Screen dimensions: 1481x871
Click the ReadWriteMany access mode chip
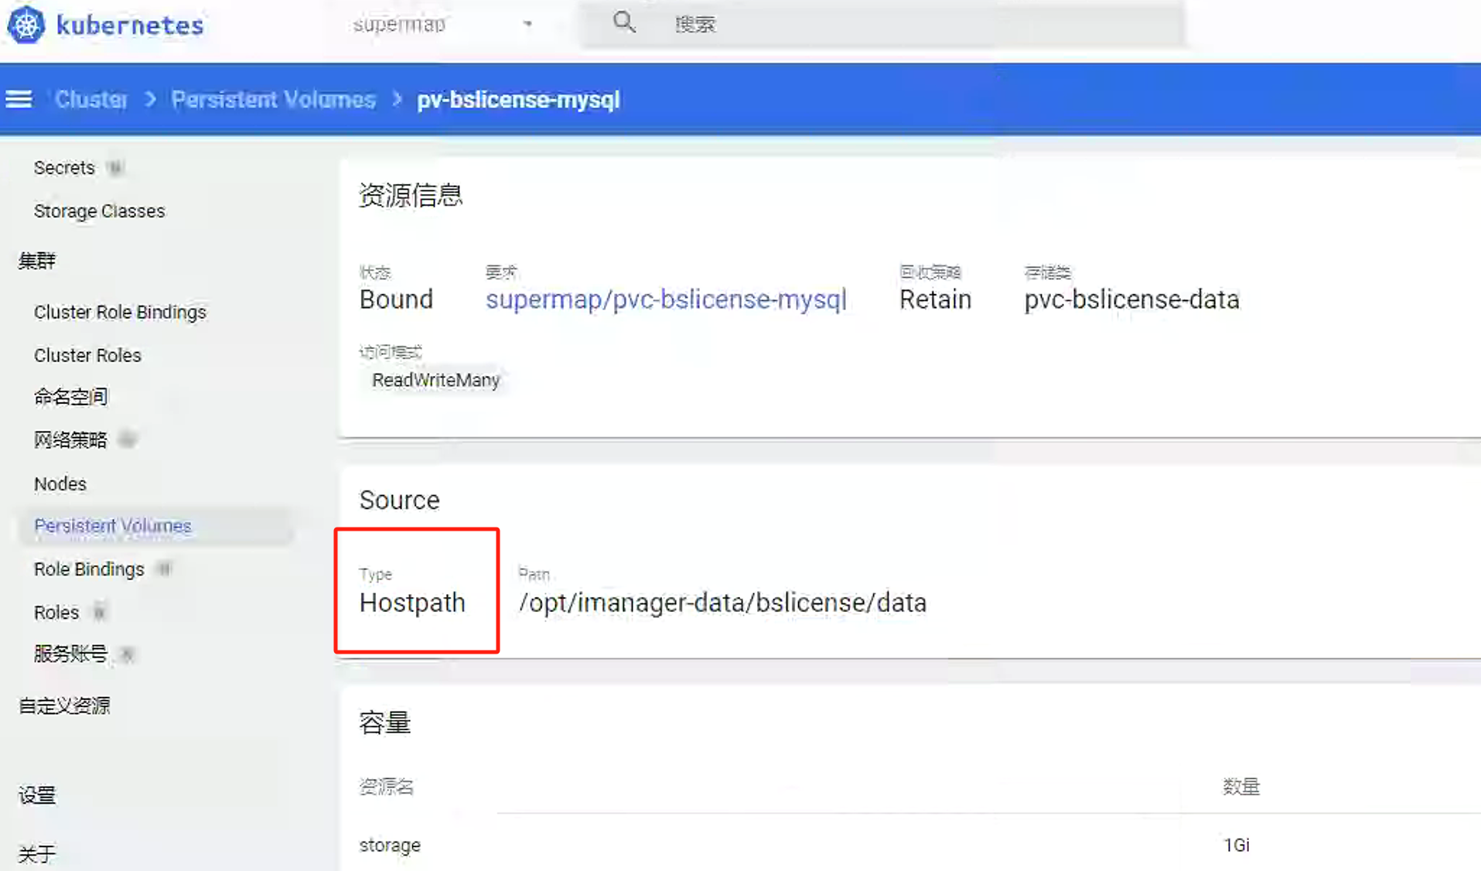point(435,381)
